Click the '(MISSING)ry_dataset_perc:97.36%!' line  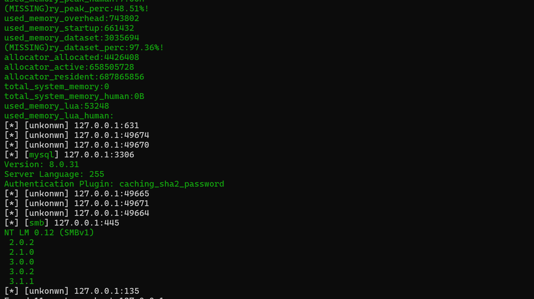(84, 48)
